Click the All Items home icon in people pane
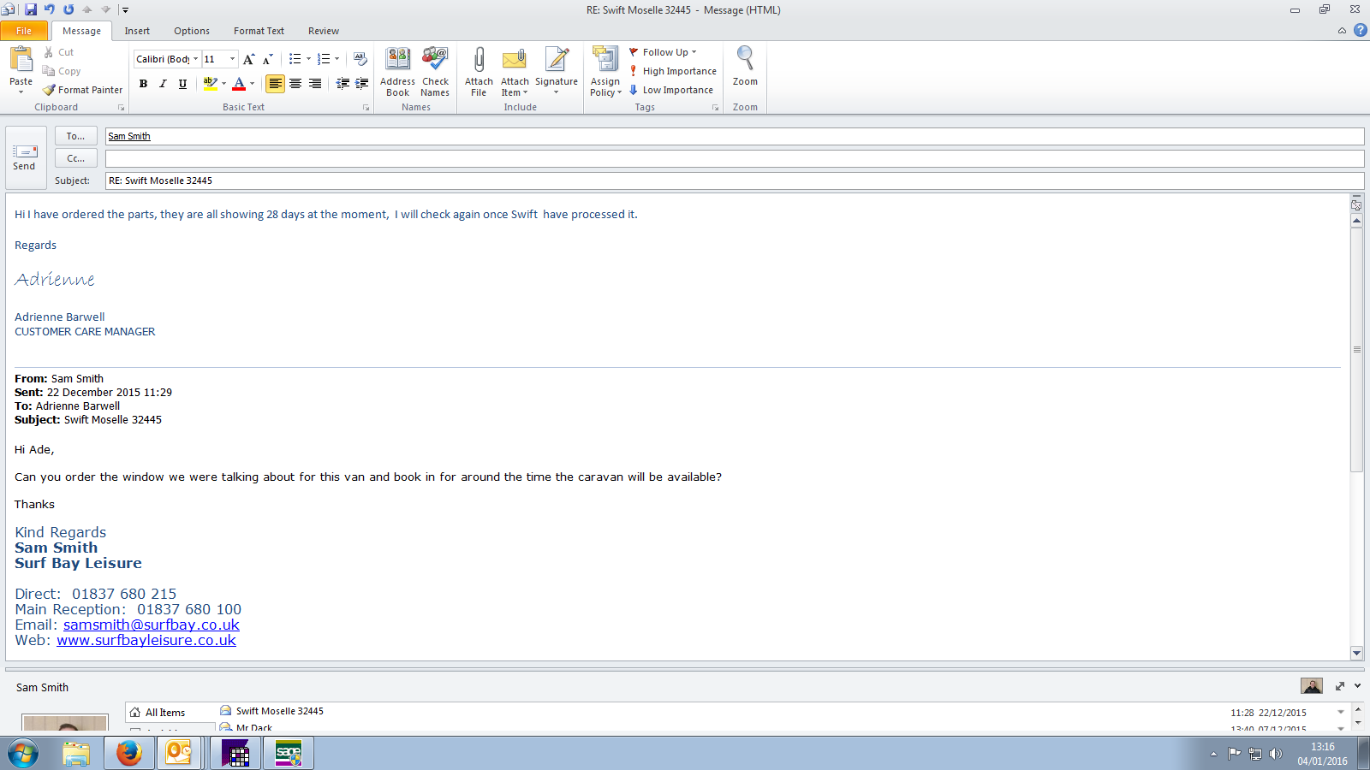The height and width of the screenshot is (770, 1370). click(x=135, y=712)
